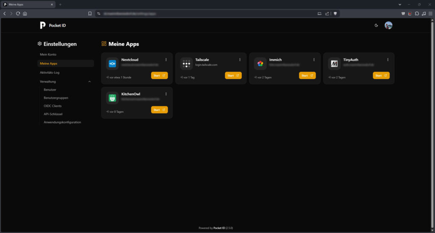
Task: Click the Nextcloud app icon
Action: pos(113,64)
